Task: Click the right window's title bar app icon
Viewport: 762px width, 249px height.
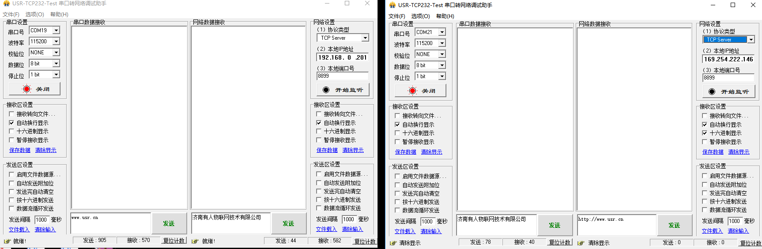Action: coord(392,5)
